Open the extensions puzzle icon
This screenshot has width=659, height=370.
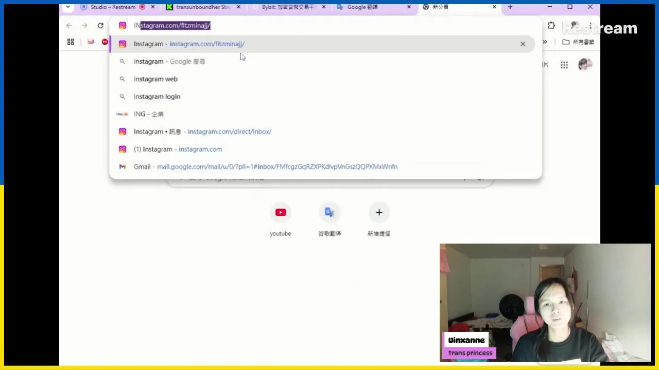coord(551,25)
